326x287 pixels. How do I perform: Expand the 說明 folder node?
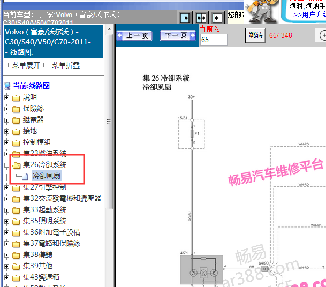pyautogui.click(x=6, y=97)
